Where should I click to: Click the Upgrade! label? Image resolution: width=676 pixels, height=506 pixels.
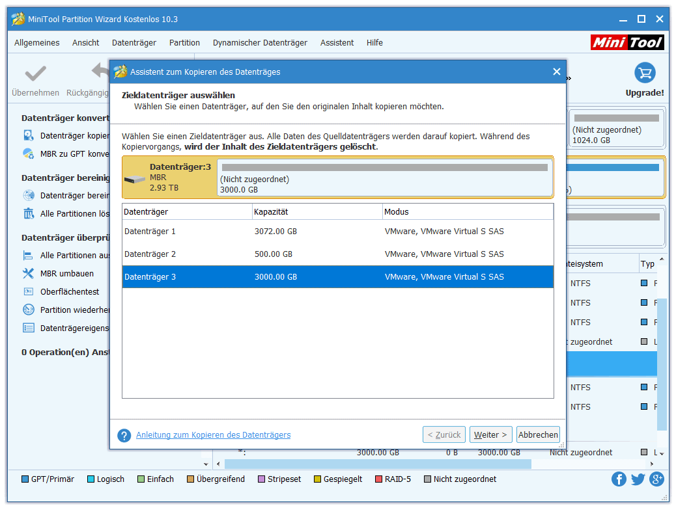click(x=645, y=92)
